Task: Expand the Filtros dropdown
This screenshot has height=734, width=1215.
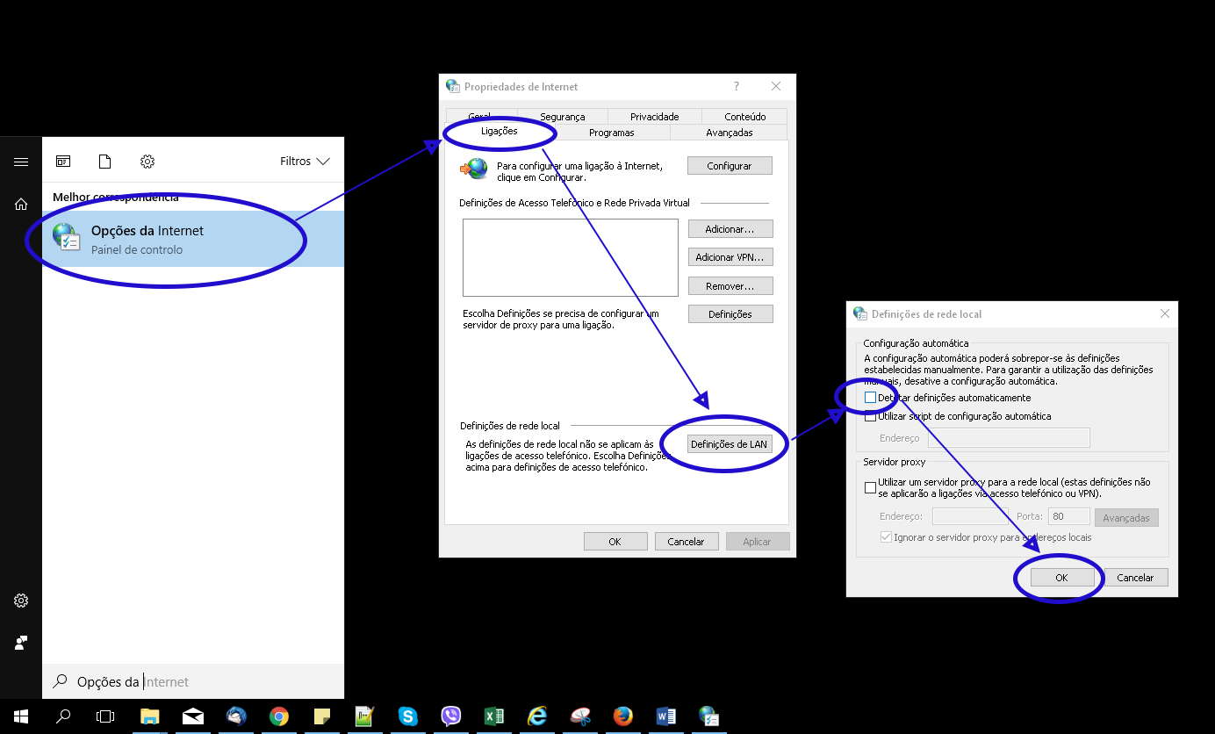Action: [x=305, y=162]
